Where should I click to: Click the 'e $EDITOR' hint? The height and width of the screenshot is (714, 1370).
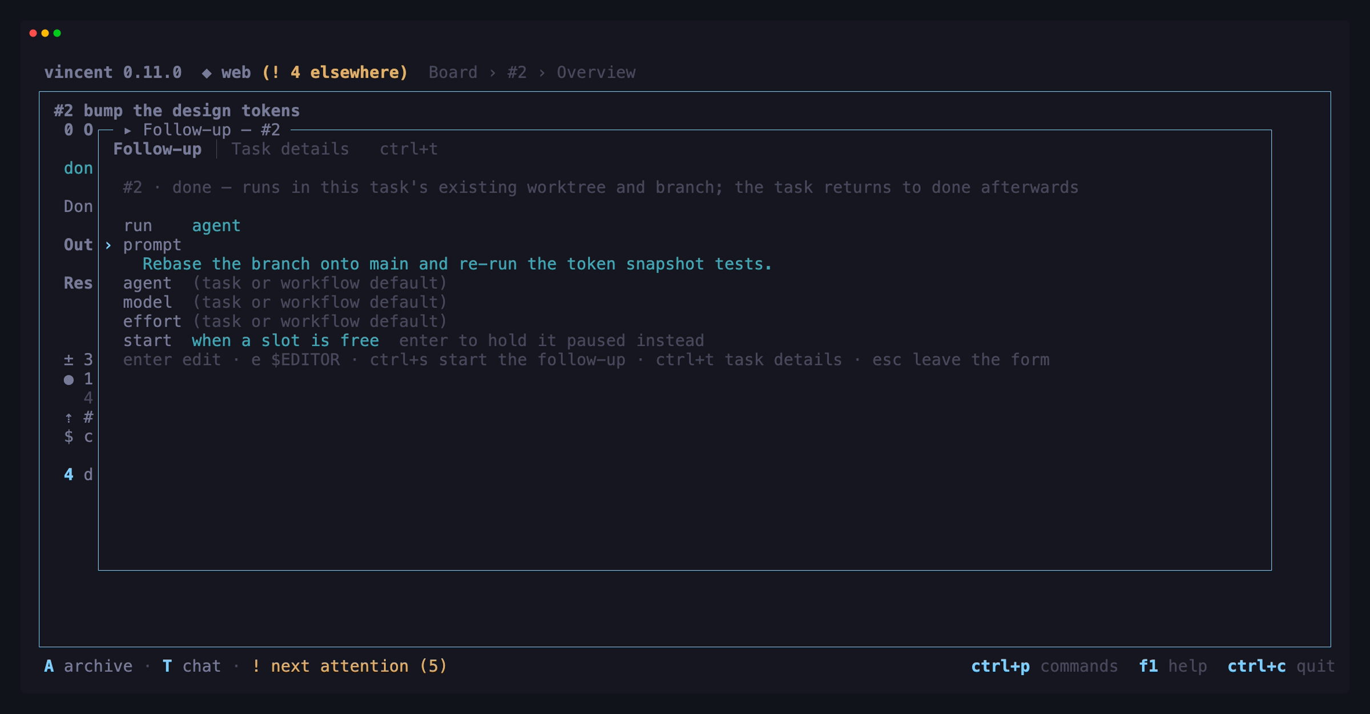click(295, 360)
